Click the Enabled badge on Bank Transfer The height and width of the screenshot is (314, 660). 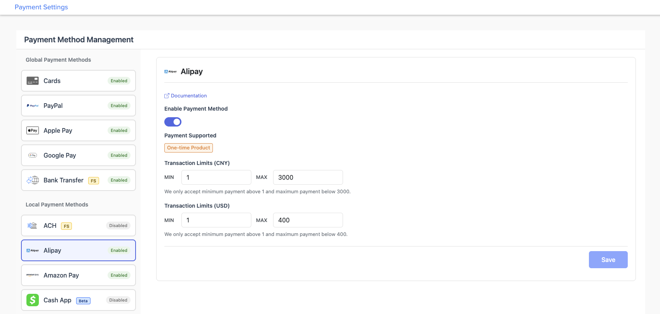tap(119, 180)
